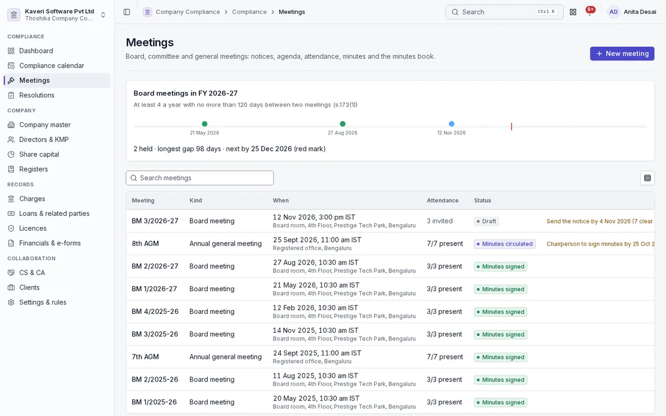Open the Compliance calendar sidebar item
Viewport: 666px width, 416px height.
(57, 65)
